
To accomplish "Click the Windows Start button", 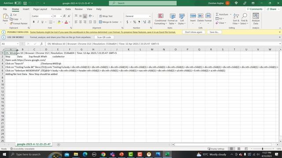I will [x=4, y=154].
